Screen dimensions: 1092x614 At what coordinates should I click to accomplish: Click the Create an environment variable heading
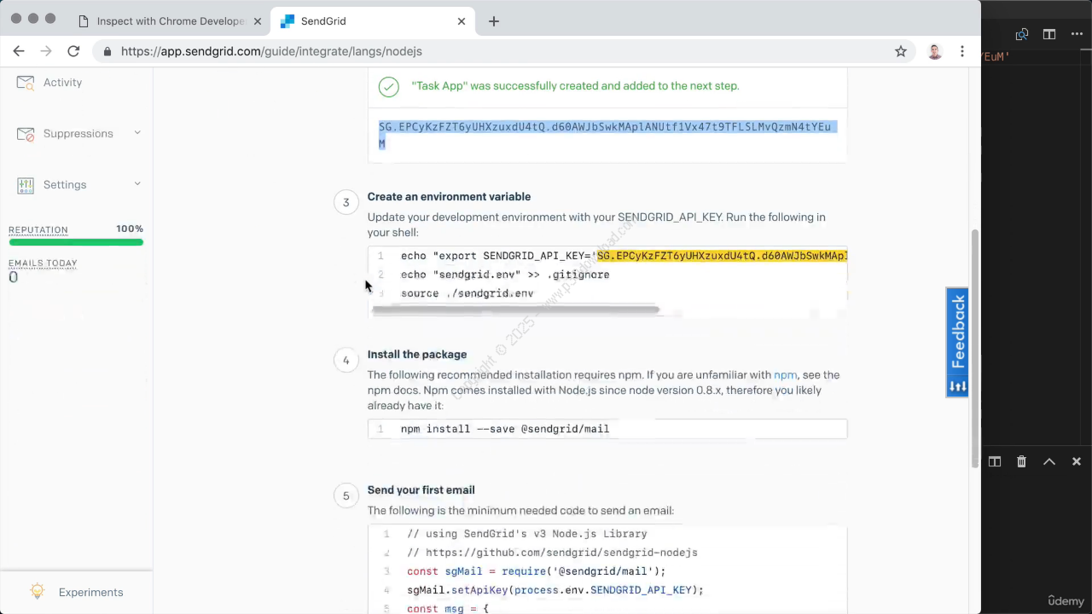(449, 197)
